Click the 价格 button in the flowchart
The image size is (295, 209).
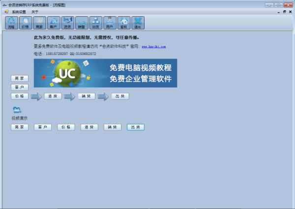coord(20,96)
